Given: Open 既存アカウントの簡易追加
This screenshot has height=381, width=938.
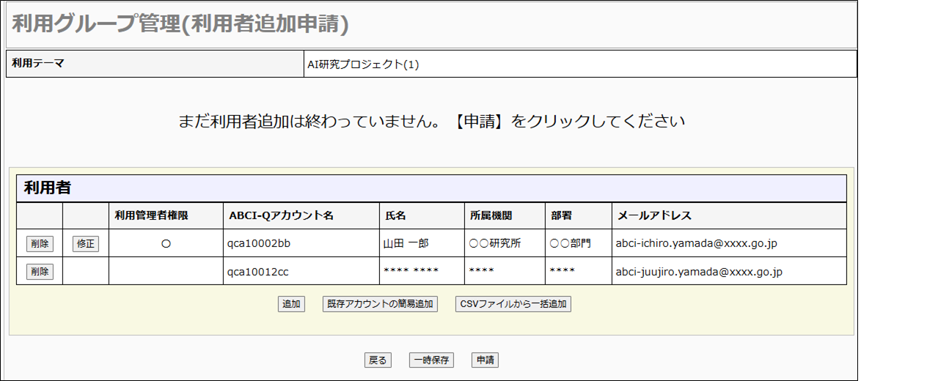Looking at the screenshot, I should [x=380, y=304].
